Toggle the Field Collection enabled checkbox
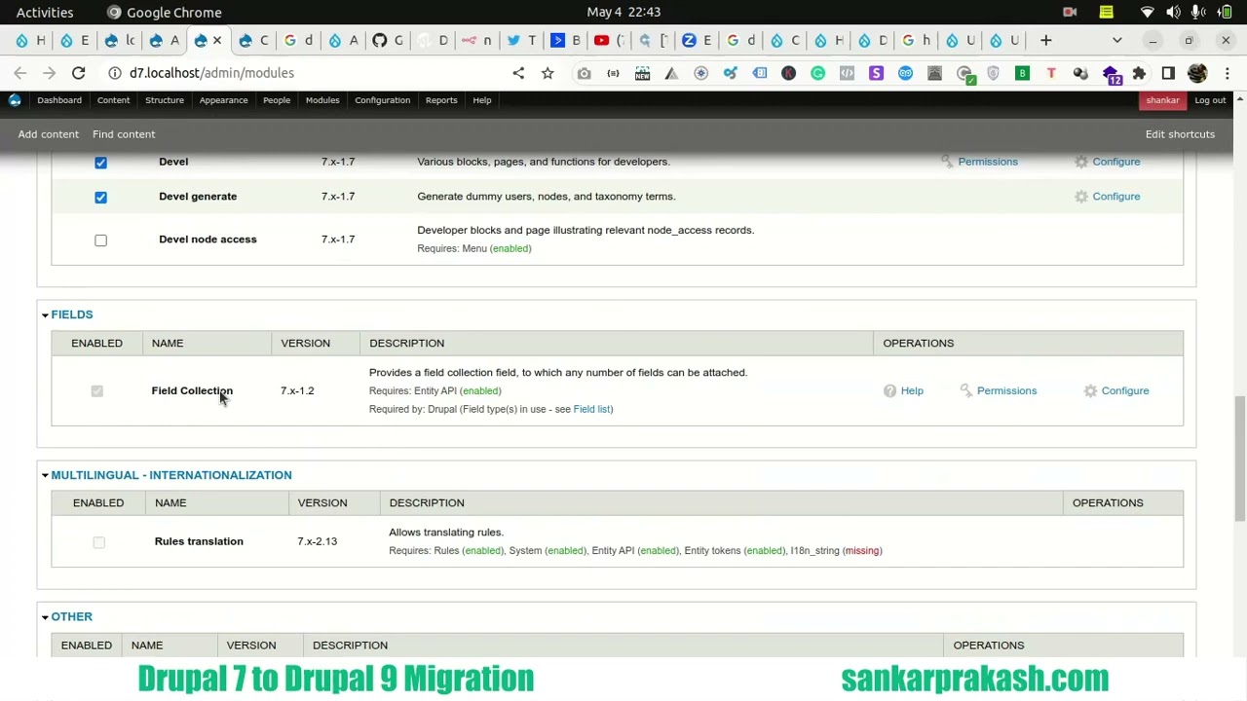1247x701 pixels. pos(96,390)
